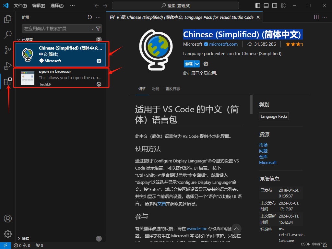Open remote window indicator in status bar
The width and height of the screenshot is (332, 249).
[6, 245]
